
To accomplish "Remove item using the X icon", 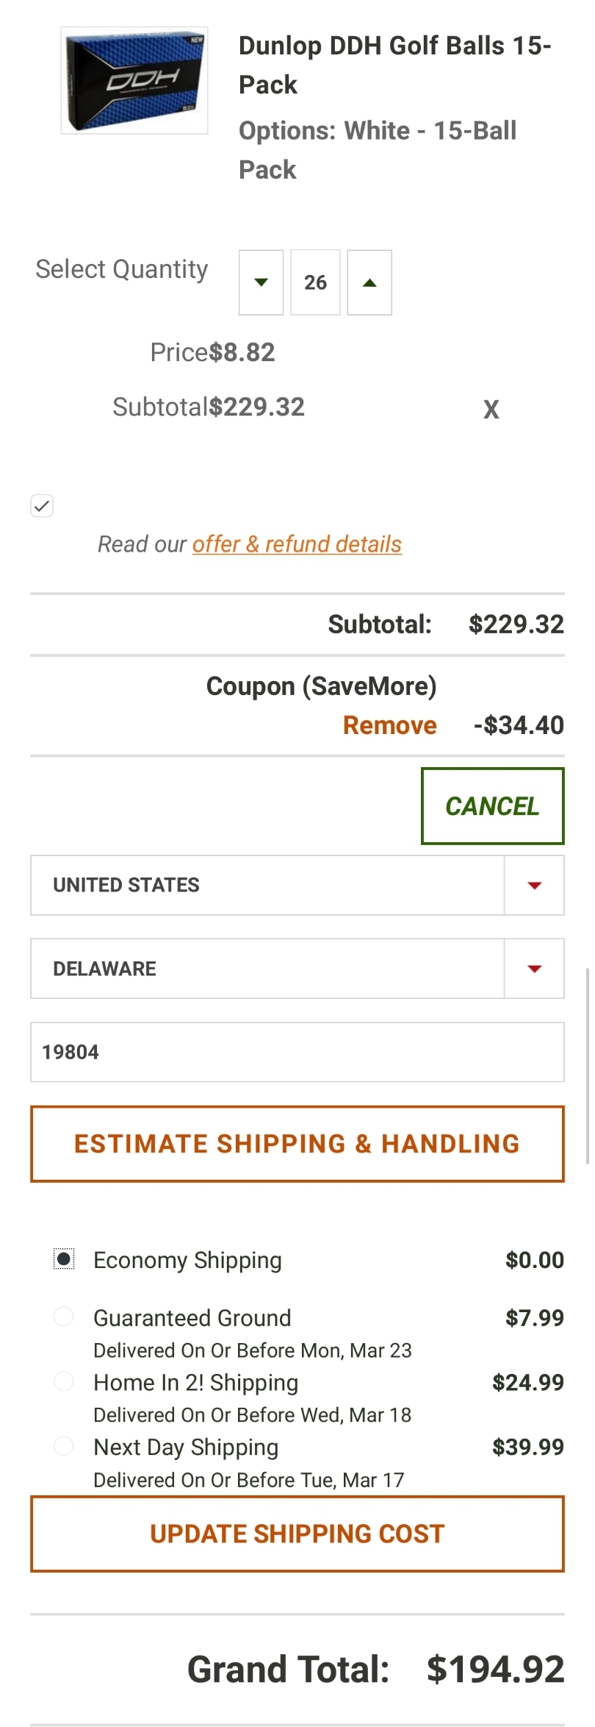I will click(x=491, y=409).
